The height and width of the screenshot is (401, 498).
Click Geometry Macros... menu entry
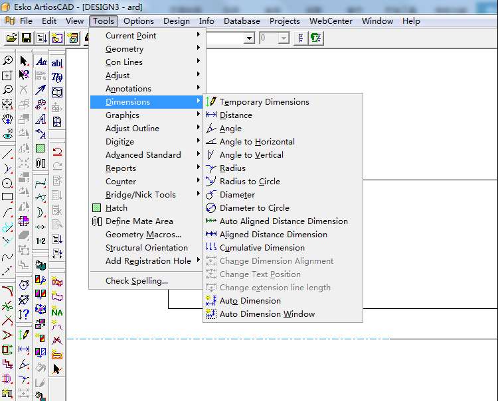143,235
